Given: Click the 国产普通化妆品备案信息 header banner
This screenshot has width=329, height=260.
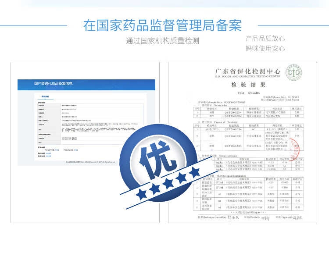Looking at the screenshot, I should pos(86,85).
